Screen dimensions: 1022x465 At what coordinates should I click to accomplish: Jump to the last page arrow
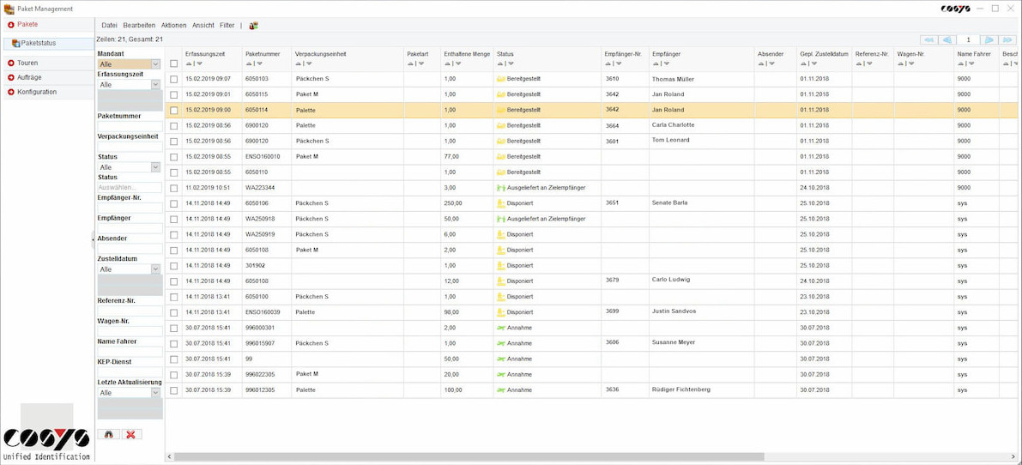tap(1009, 39)
